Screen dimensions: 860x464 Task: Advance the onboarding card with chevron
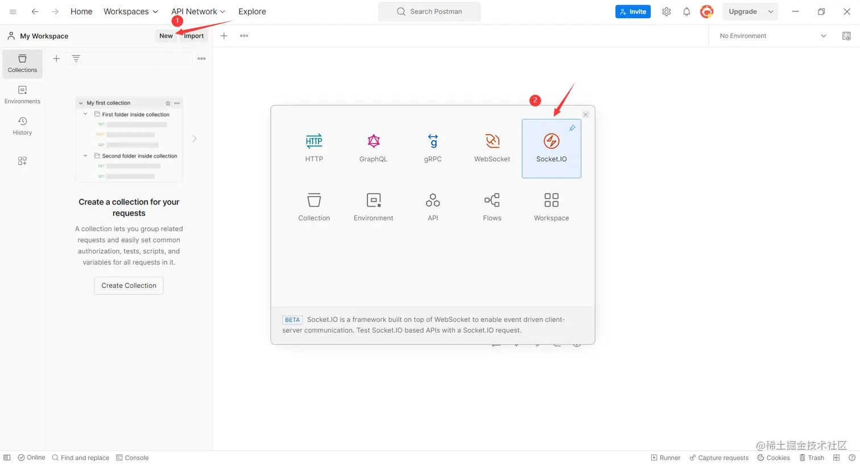(195, 139)
